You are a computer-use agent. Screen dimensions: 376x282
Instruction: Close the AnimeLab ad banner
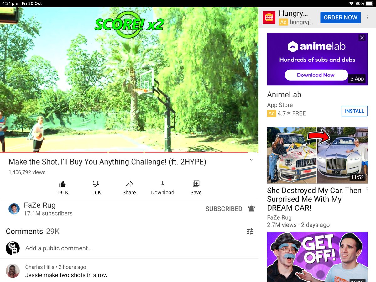[x=362, y=38]
